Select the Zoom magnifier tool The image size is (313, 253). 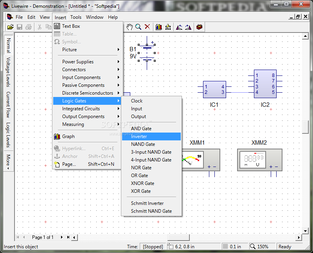(139, 27)
